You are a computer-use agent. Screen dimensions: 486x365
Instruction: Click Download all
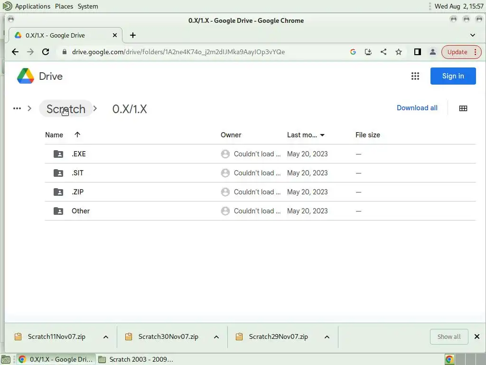click(417, 108)
